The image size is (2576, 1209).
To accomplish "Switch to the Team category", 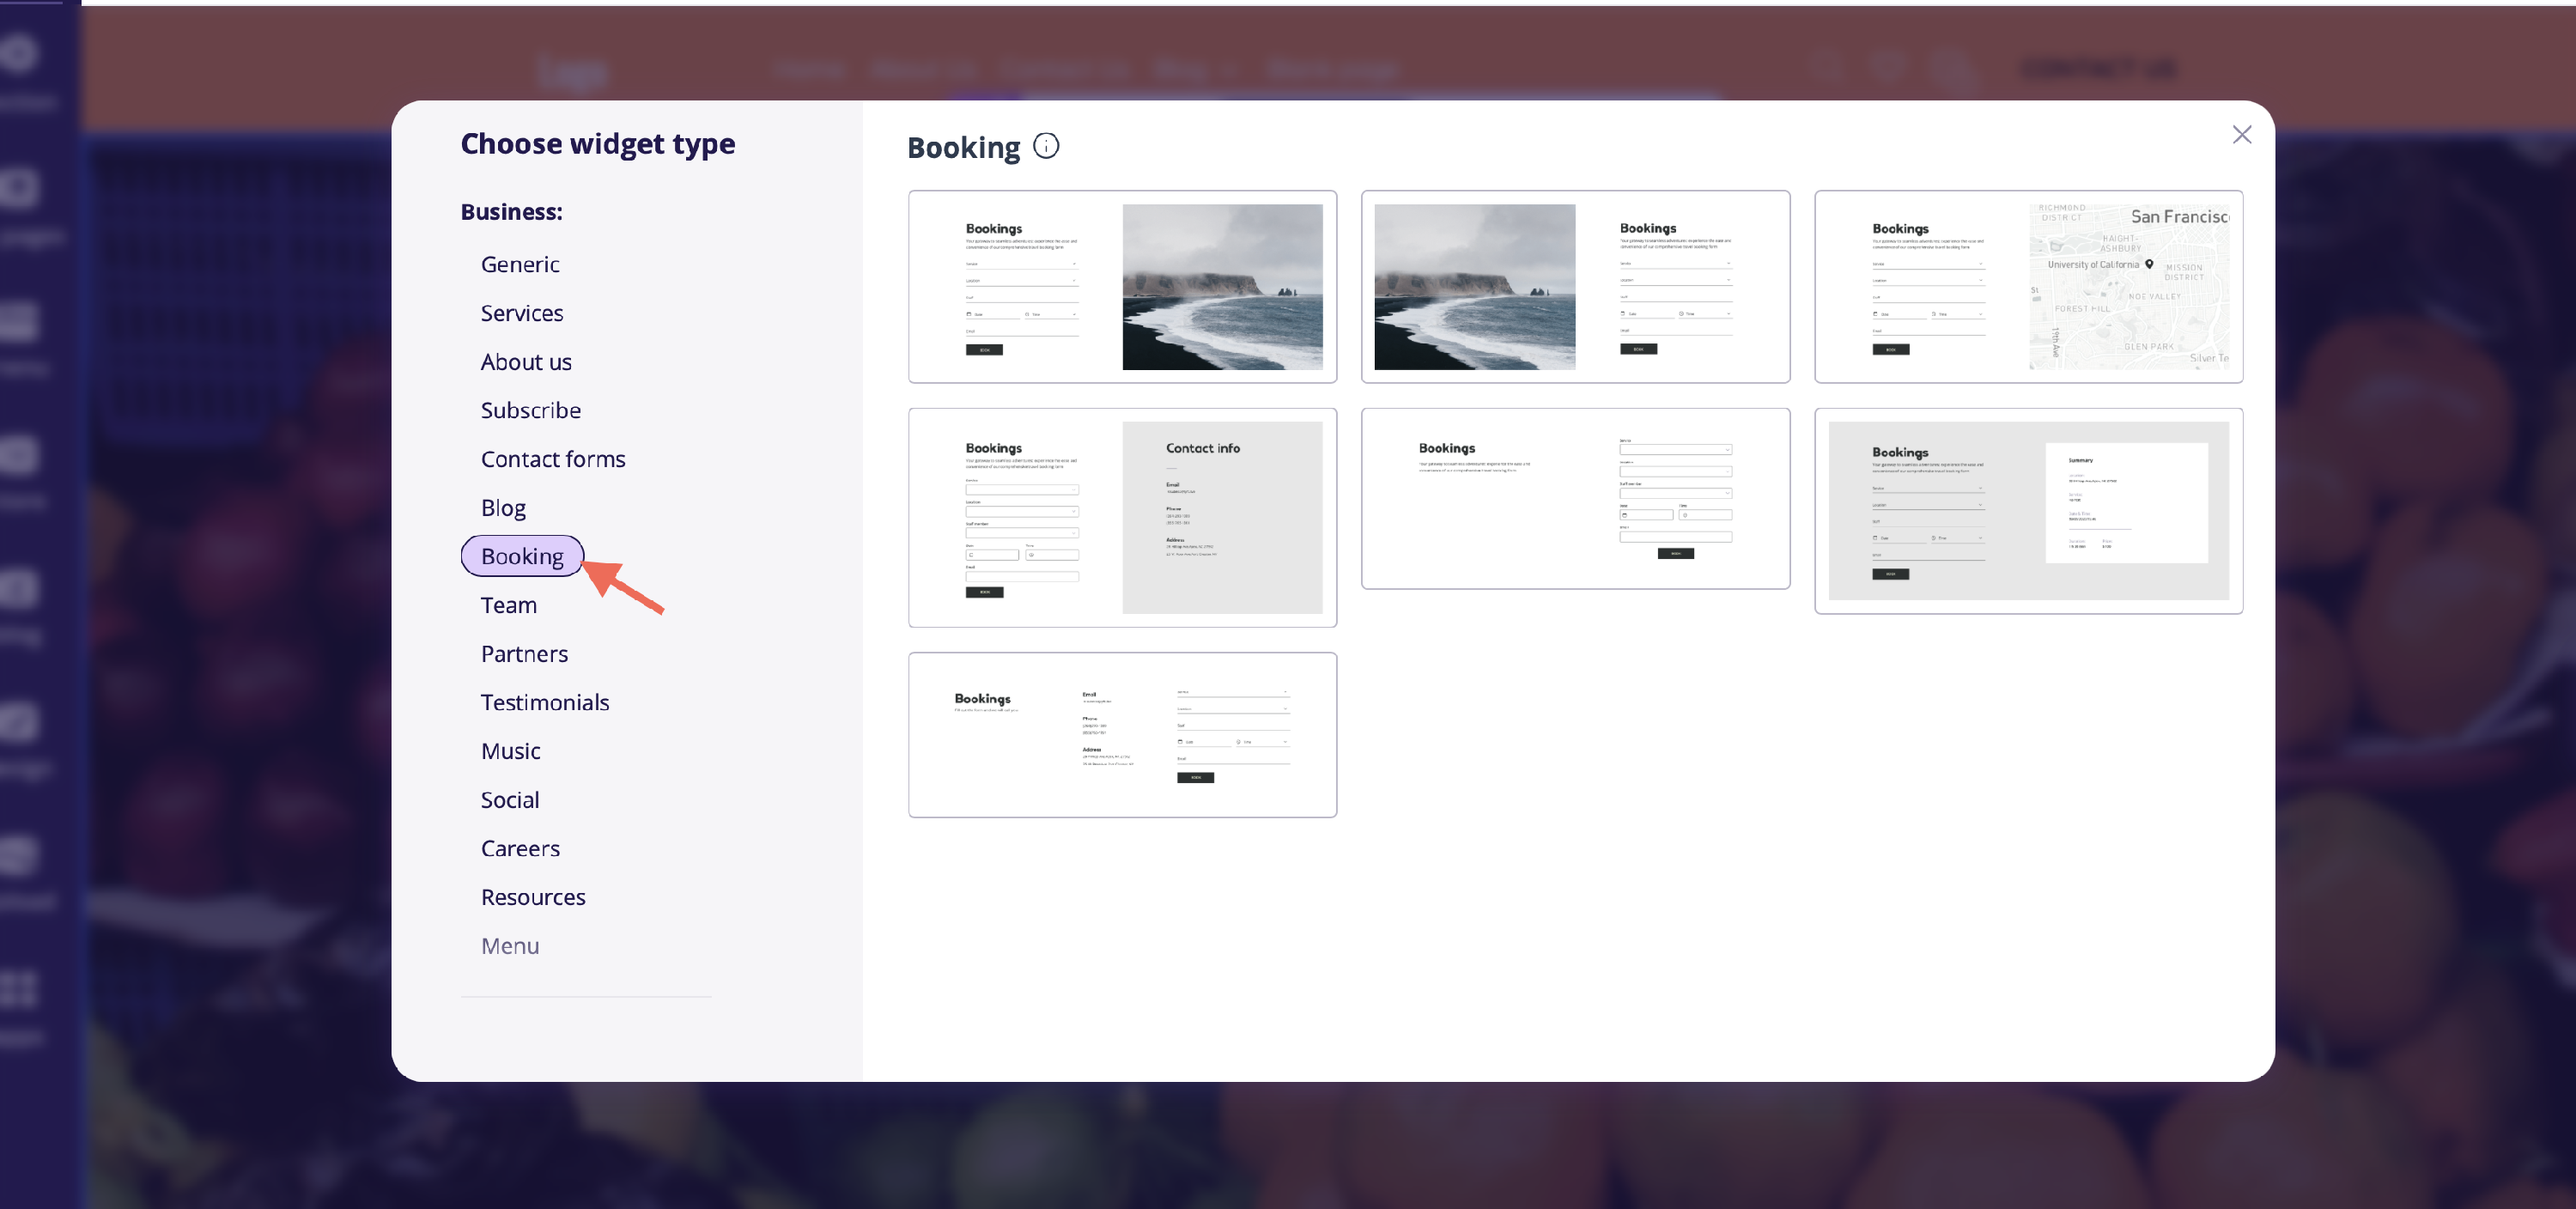I will point(508,605).
